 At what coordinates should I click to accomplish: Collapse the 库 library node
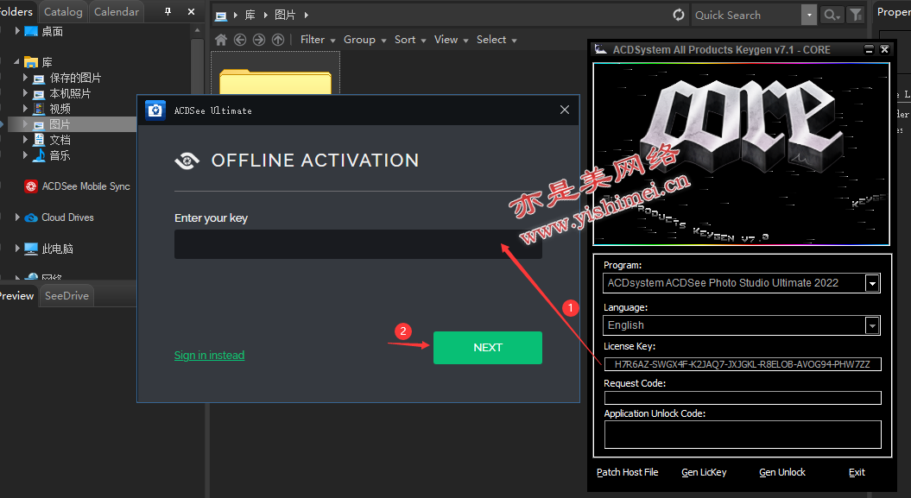(x=17, y=61)
